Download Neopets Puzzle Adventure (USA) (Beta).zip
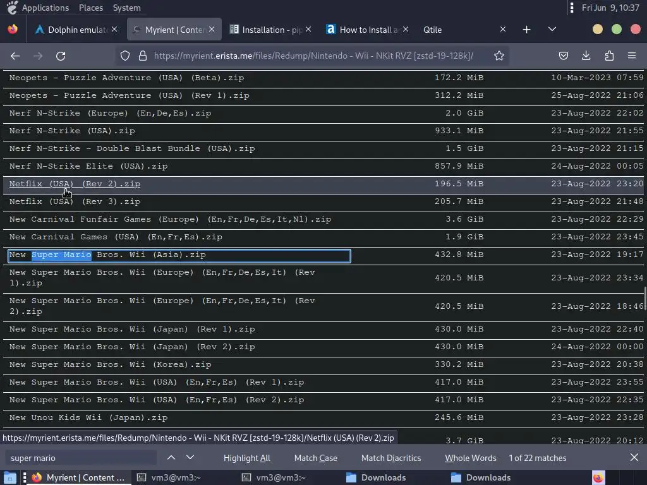The image size is (647, 485). point(126,78)
